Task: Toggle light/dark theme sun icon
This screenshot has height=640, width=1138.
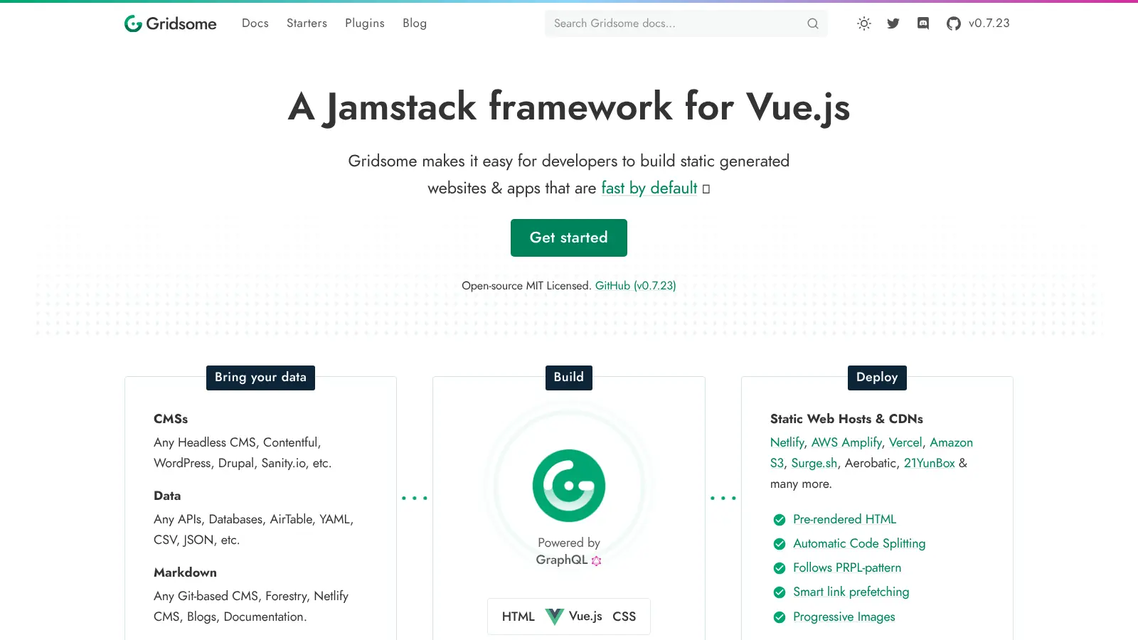Action: 864,23
